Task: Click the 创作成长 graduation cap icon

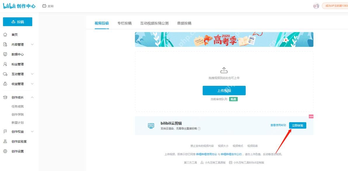Action: click(5, 97)
